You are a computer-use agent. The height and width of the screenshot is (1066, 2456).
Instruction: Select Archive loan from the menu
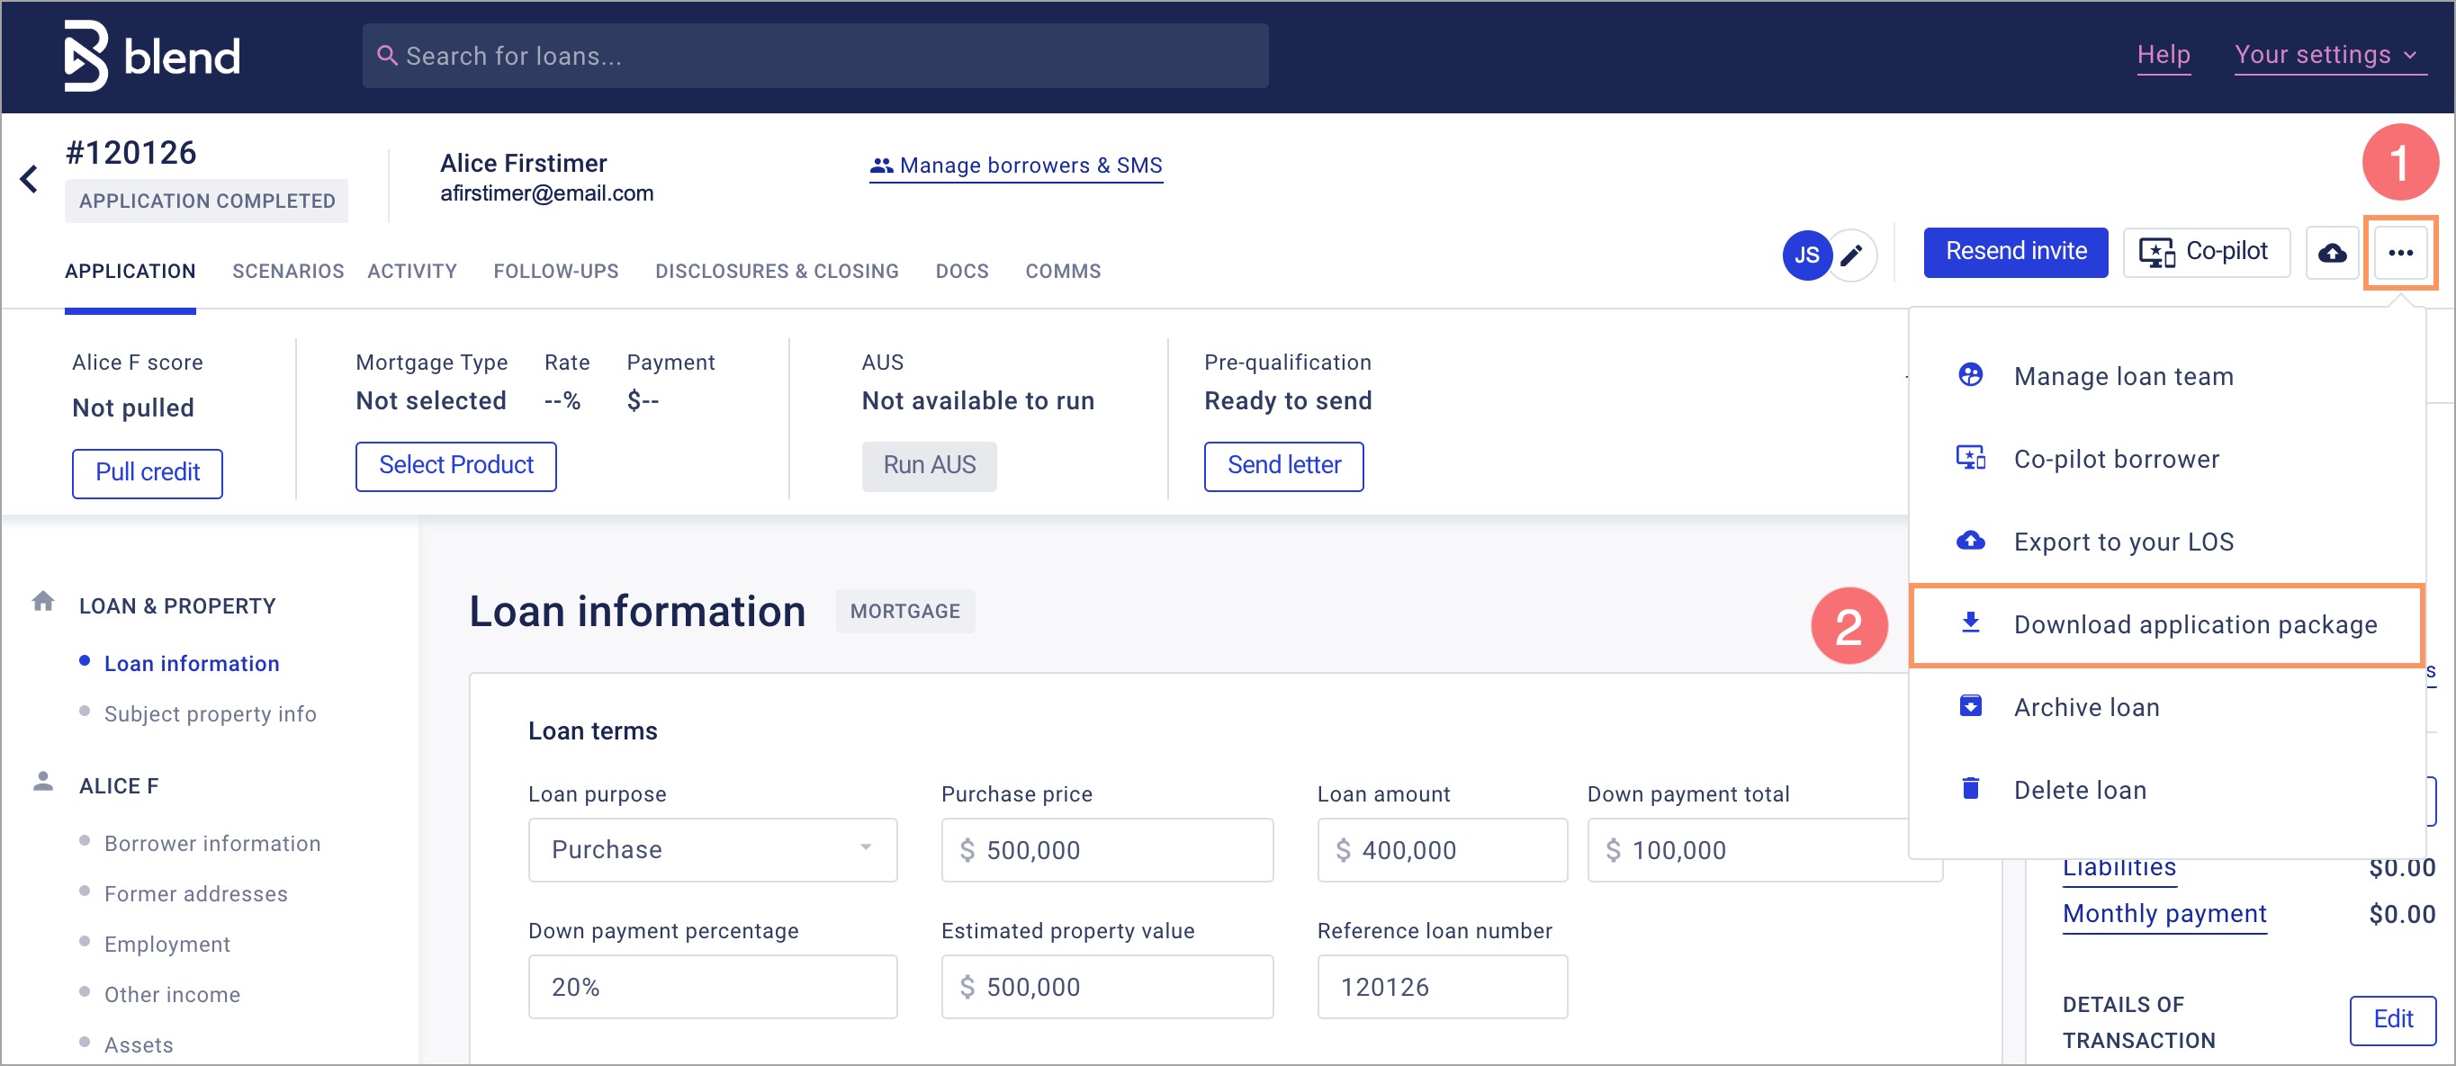[2085, 707]
